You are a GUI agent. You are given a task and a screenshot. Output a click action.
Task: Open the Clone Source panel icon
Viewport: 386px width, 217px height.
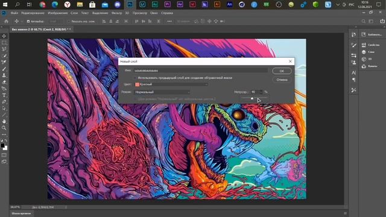(x=354, y=63)
